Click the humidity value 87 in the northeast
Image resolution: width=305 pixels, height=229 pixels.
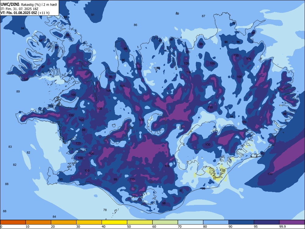coord(203,16)
